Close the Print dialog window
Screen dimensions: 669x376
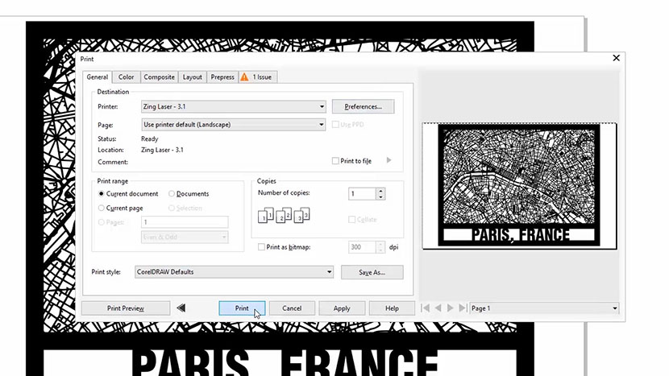(x=617, y=58)
